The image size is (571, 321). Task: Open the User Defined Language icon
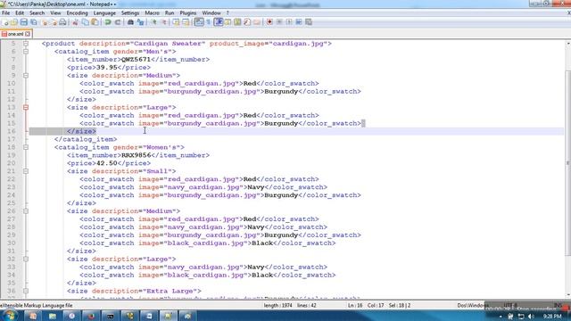pos(228,22)
